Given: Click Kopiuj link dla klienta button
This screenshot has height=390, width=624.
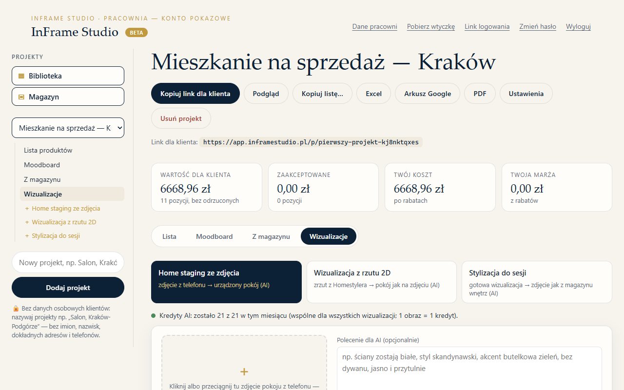Looking at the screenshot, I should [195, 94].
